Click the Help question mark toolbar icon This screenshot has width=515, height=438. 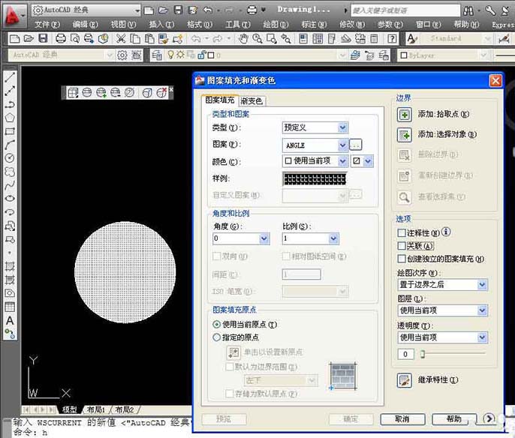click(x=392, y=39)
